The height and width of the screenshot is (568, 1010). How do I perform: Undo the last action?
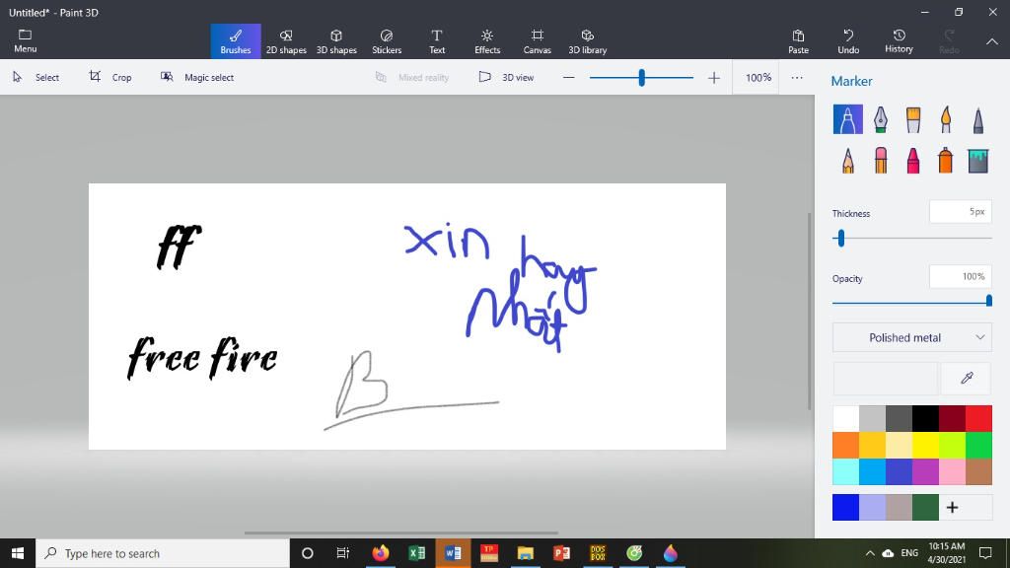tap(848, 41)
